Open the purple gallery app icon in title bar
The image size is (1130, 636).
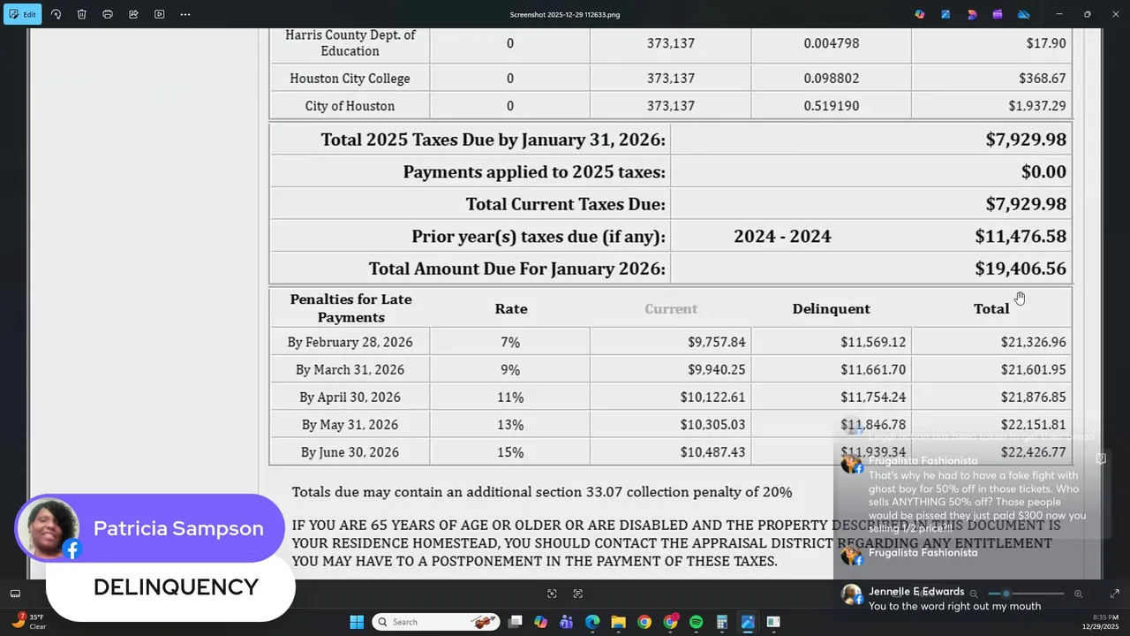tap(998, 14)
